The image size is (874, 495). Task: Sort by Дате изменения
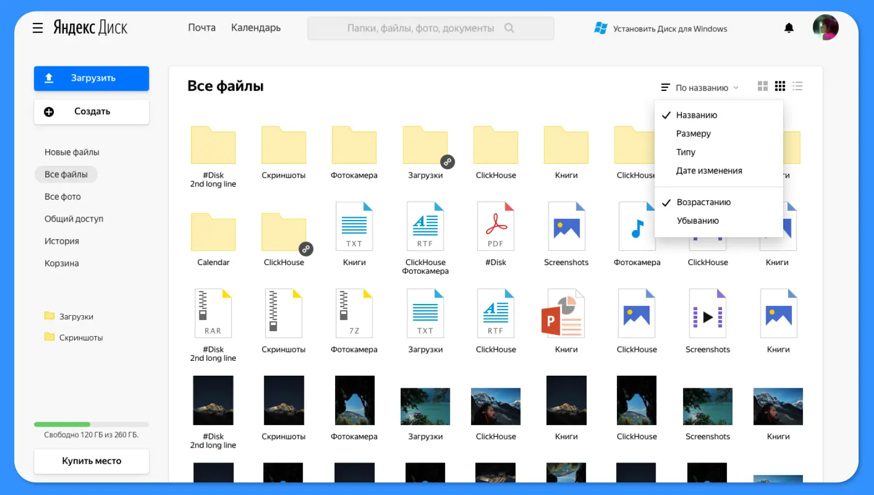(709, 171)
